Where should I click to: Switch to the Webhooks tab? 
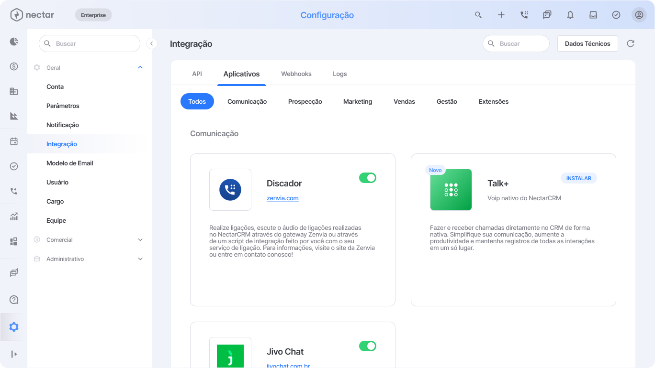296,74
